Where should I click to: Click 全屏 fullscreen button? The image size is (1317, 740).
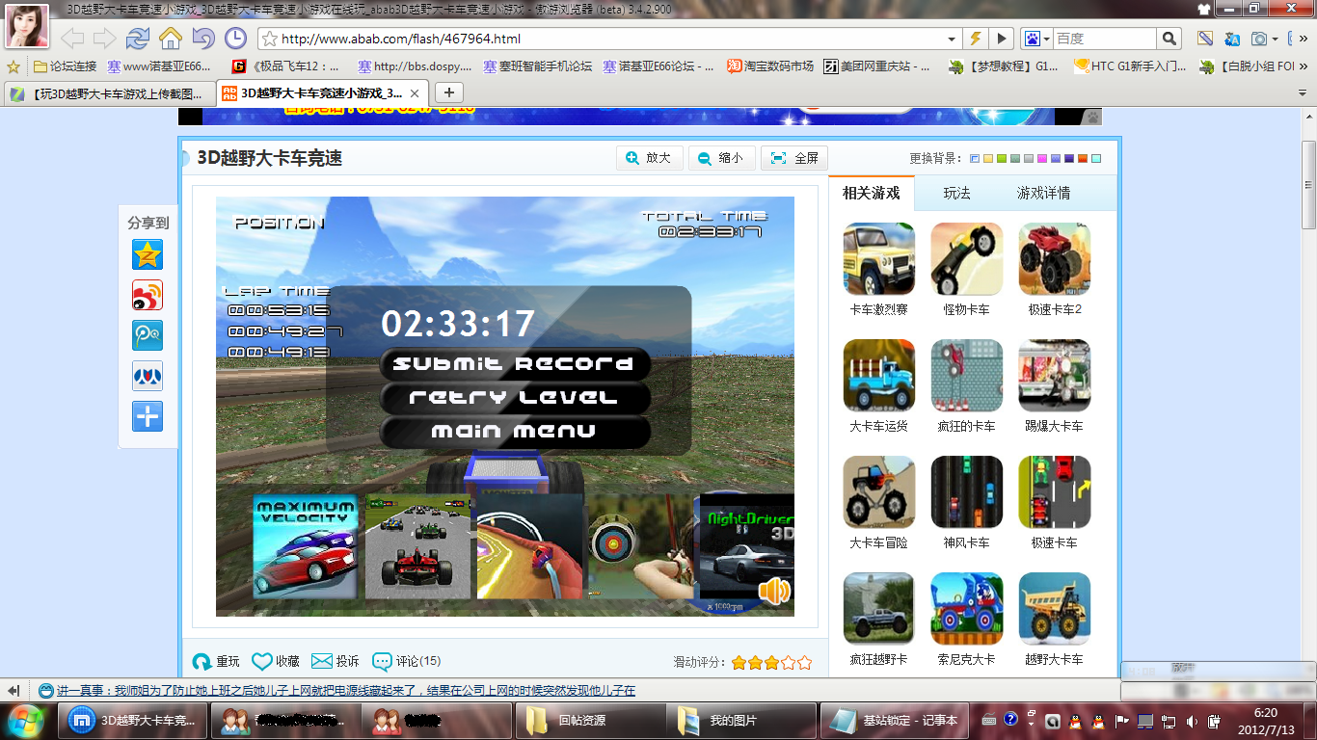point(794,158)
